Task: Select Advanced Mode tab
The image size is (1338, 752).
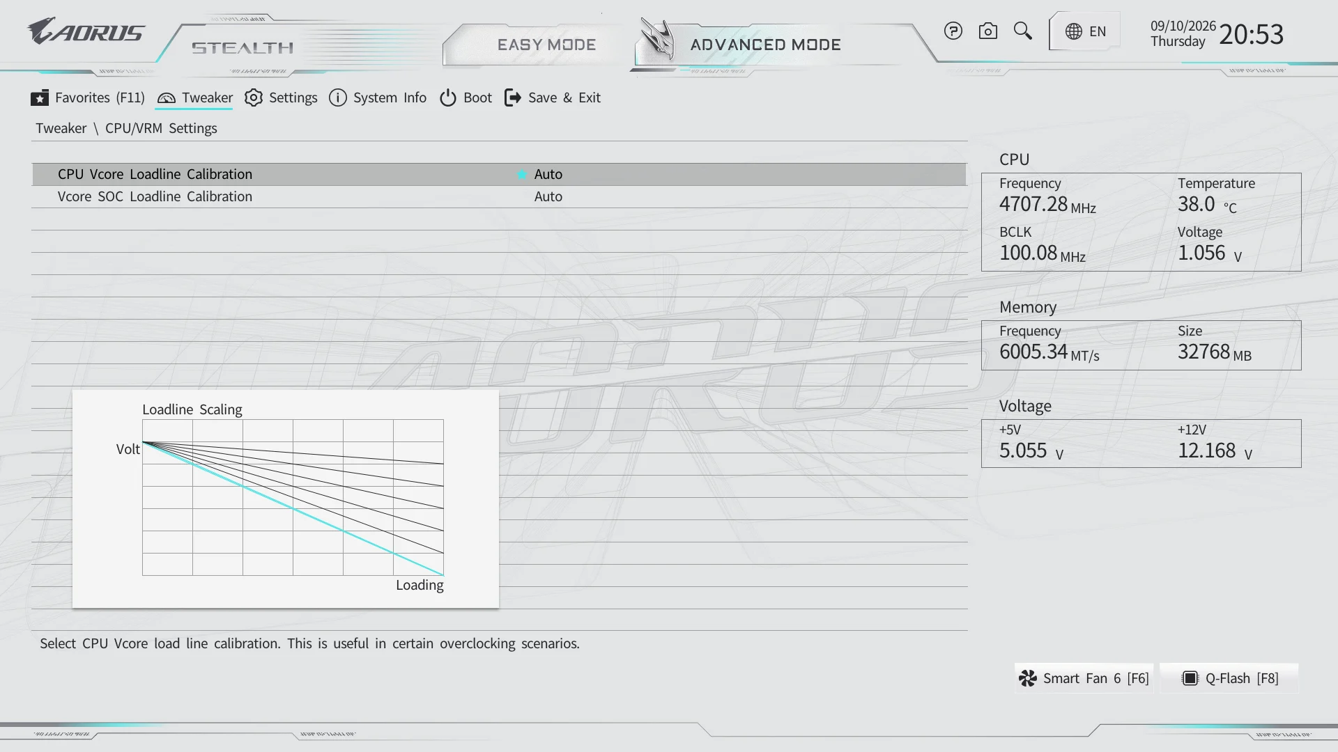Action: click(765, 45)
